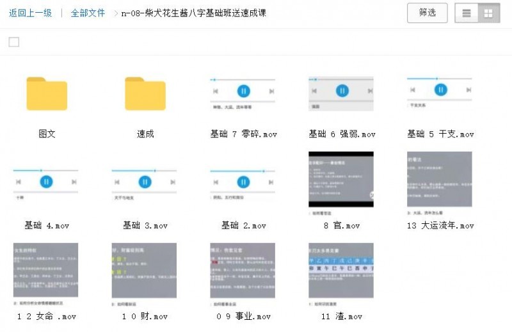Click file name 8 官.mov

342,225
